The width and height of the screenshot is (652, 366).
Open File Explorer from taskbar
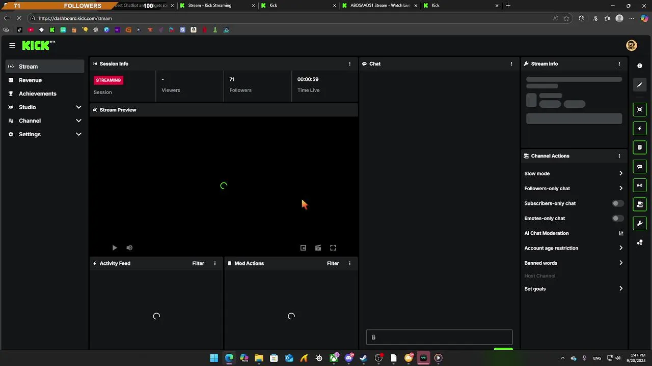coord(259,358)
